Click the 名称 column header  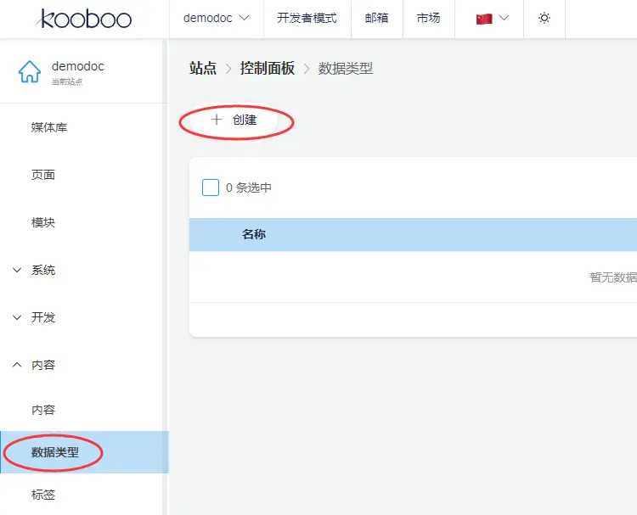[254, 235]
